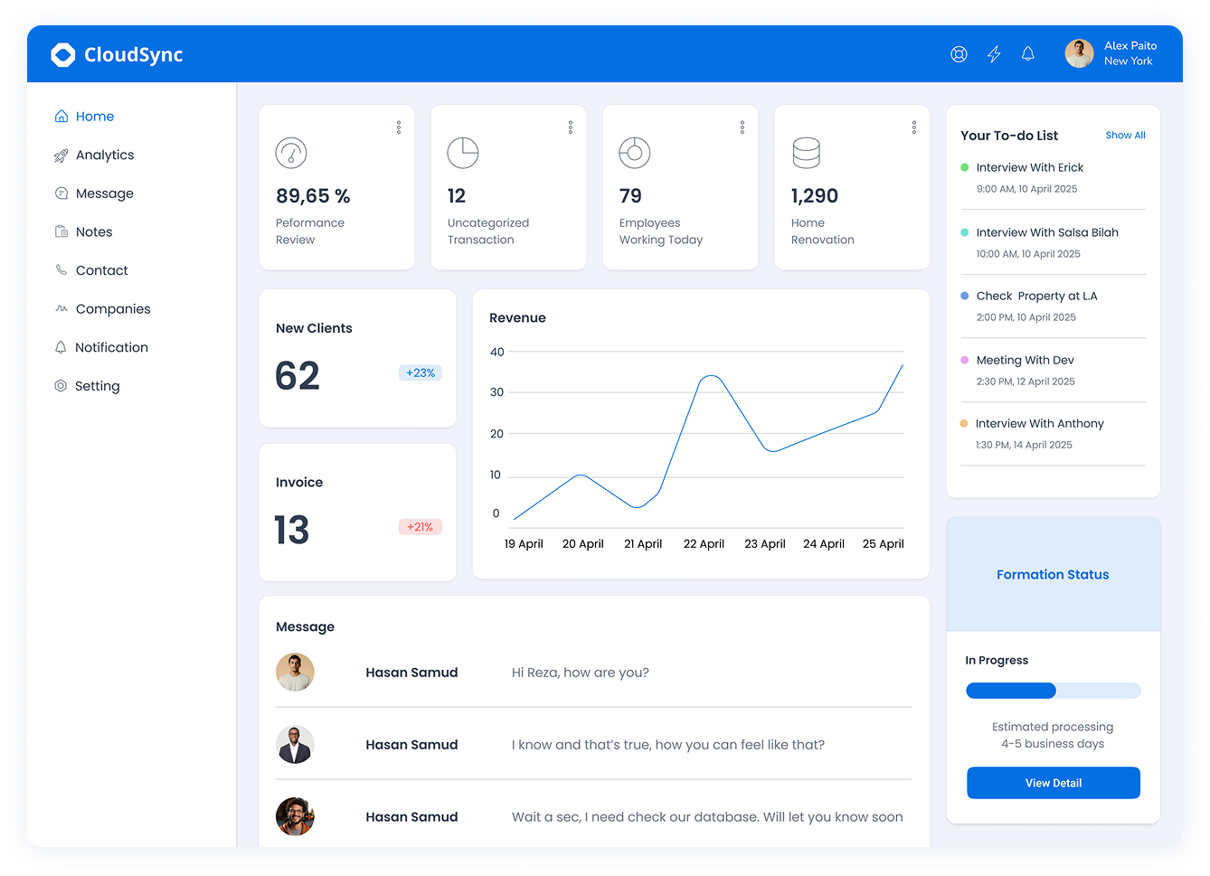The height and width of the screenshot is (876, 1210).
Task: Go to Analytics in the sidebar
Action: pos(104,155)
